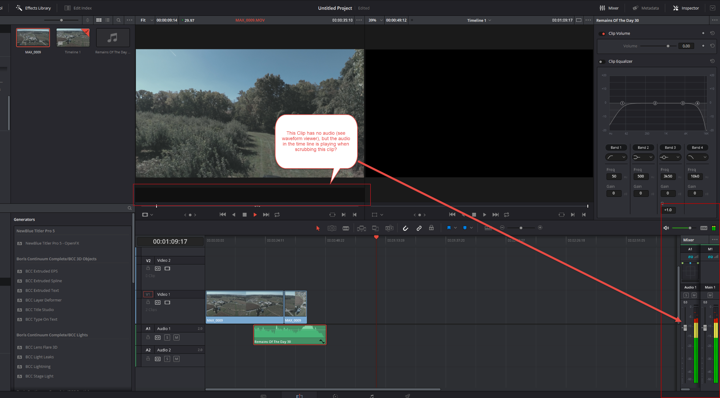Select the arrow Selection Mode tool
The image size is (720, 398).
(318, 228)
